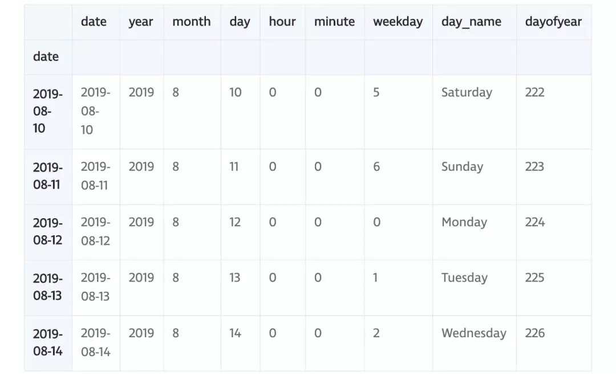Click the dayofyear value 224

click(x=535, y=222)
